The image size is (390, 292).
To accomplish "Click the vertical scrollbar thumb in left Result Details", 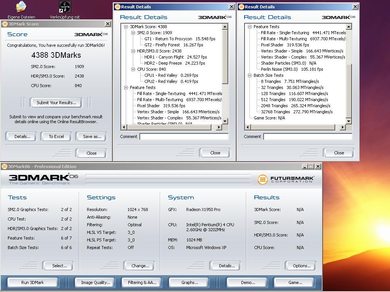I will [225, 57].
